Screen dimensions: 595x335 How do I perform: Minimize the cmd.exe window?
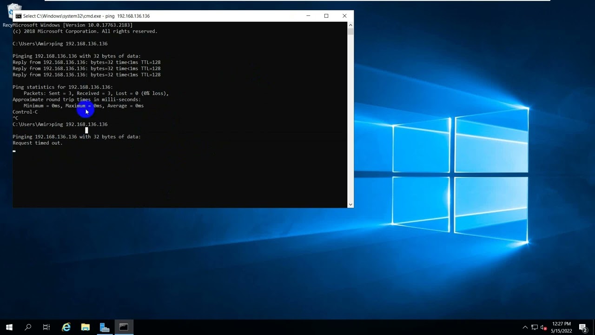pyautogui.click(x=308, y=16)
